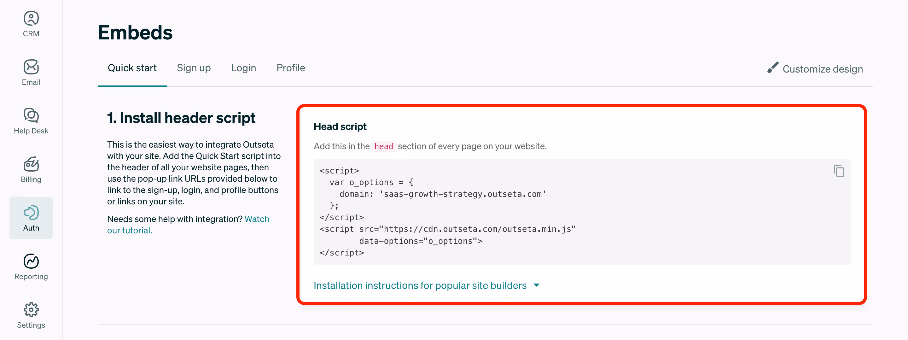Click the domain line in the code block

(443, 194)
